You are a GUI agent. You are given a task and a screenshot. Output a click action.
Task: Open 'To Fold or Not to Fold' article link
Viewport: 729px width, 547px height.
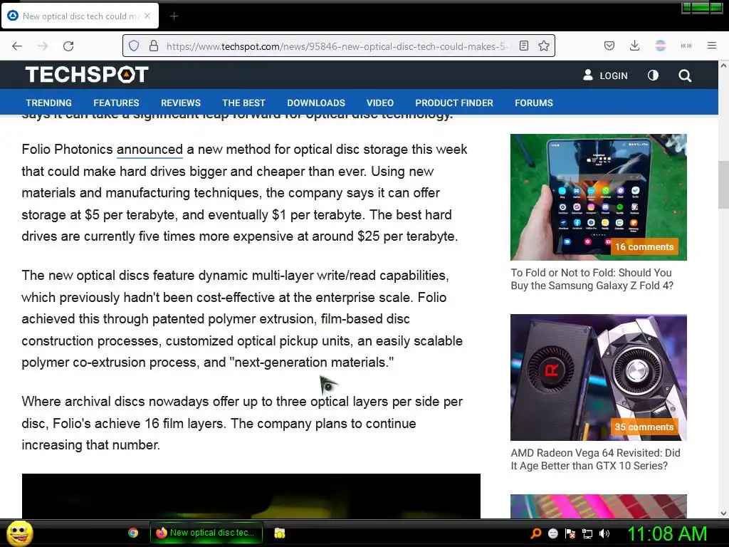click(592, 279)
